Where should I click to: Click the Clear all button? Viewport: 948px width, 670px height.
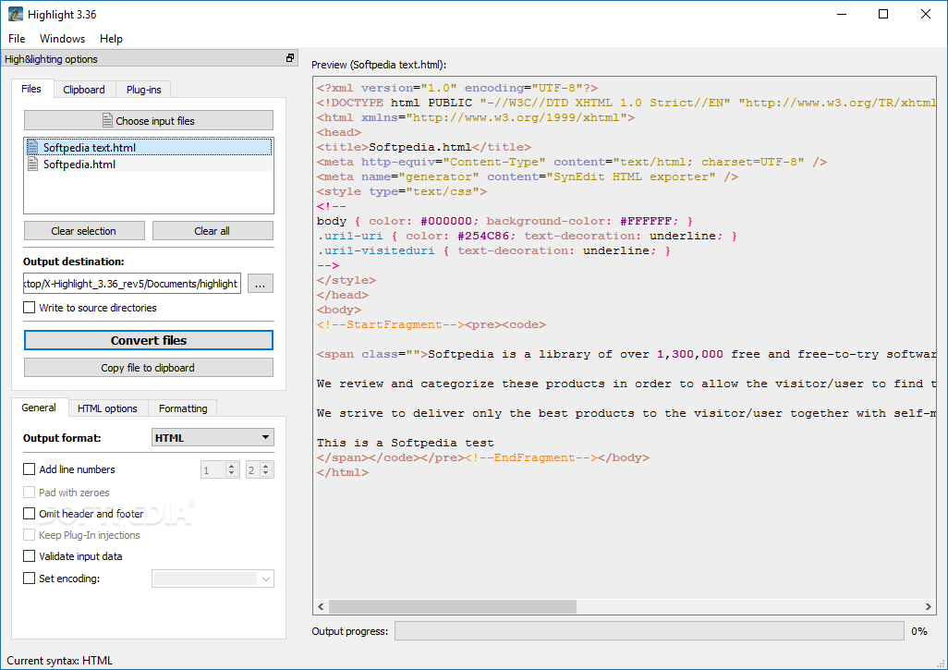pos(213,231)
